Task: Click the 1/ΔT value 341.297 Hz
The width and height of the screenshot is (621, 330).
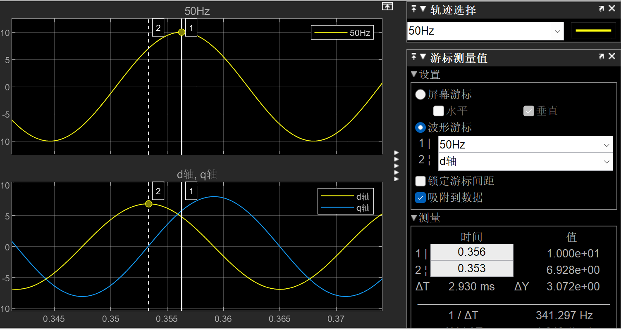Action: tap(564, 316)
